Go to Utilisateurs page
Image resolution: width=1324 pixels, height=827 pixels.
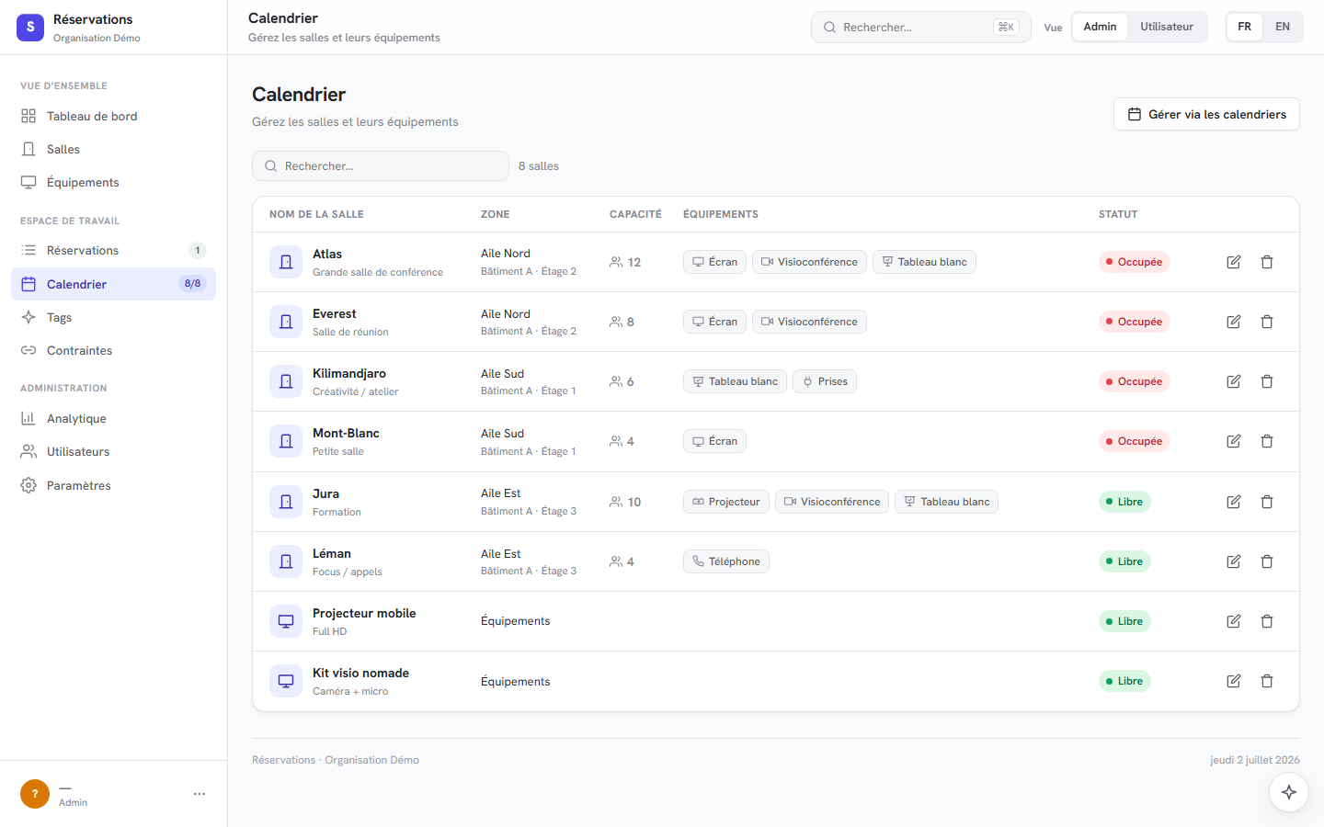113,451
